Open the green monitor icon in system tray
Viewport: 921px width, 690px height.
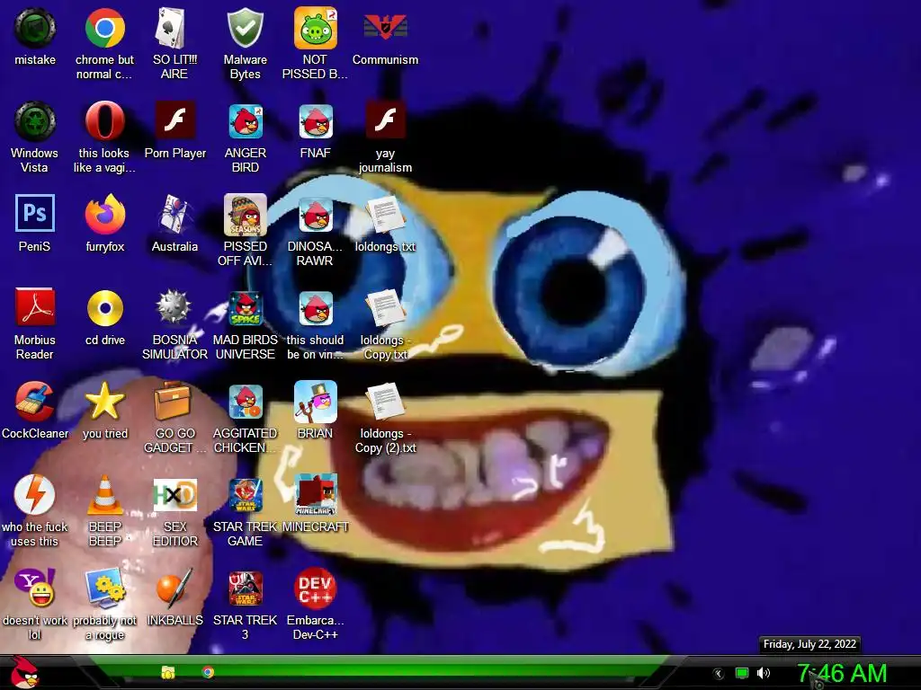click(742, 674)
